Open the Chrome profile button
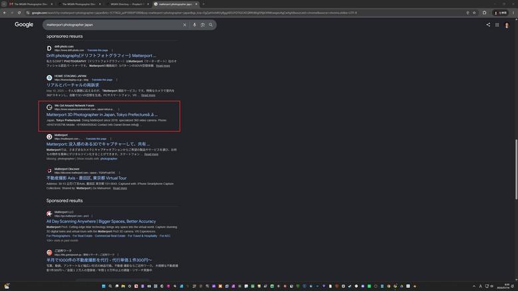This screenshot has height=291, width=518. pos(501,13)
